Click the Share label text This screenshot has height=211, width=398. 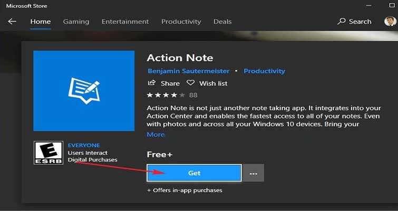point(170,83)
